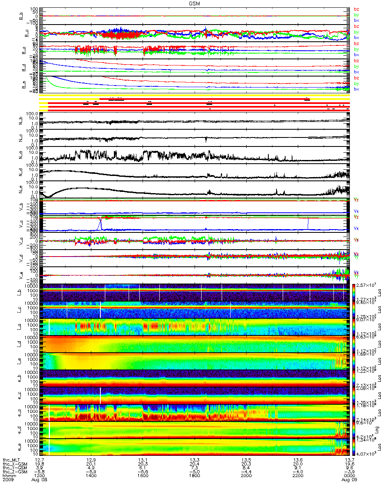Select the e_b panel color bar
Image resolution: width=381 pixels, height=491 pixels.
pos(354,378)
